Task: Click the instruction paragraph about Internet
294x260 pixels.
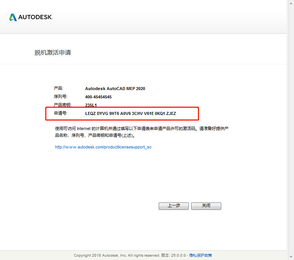Action: pos(142,132)
